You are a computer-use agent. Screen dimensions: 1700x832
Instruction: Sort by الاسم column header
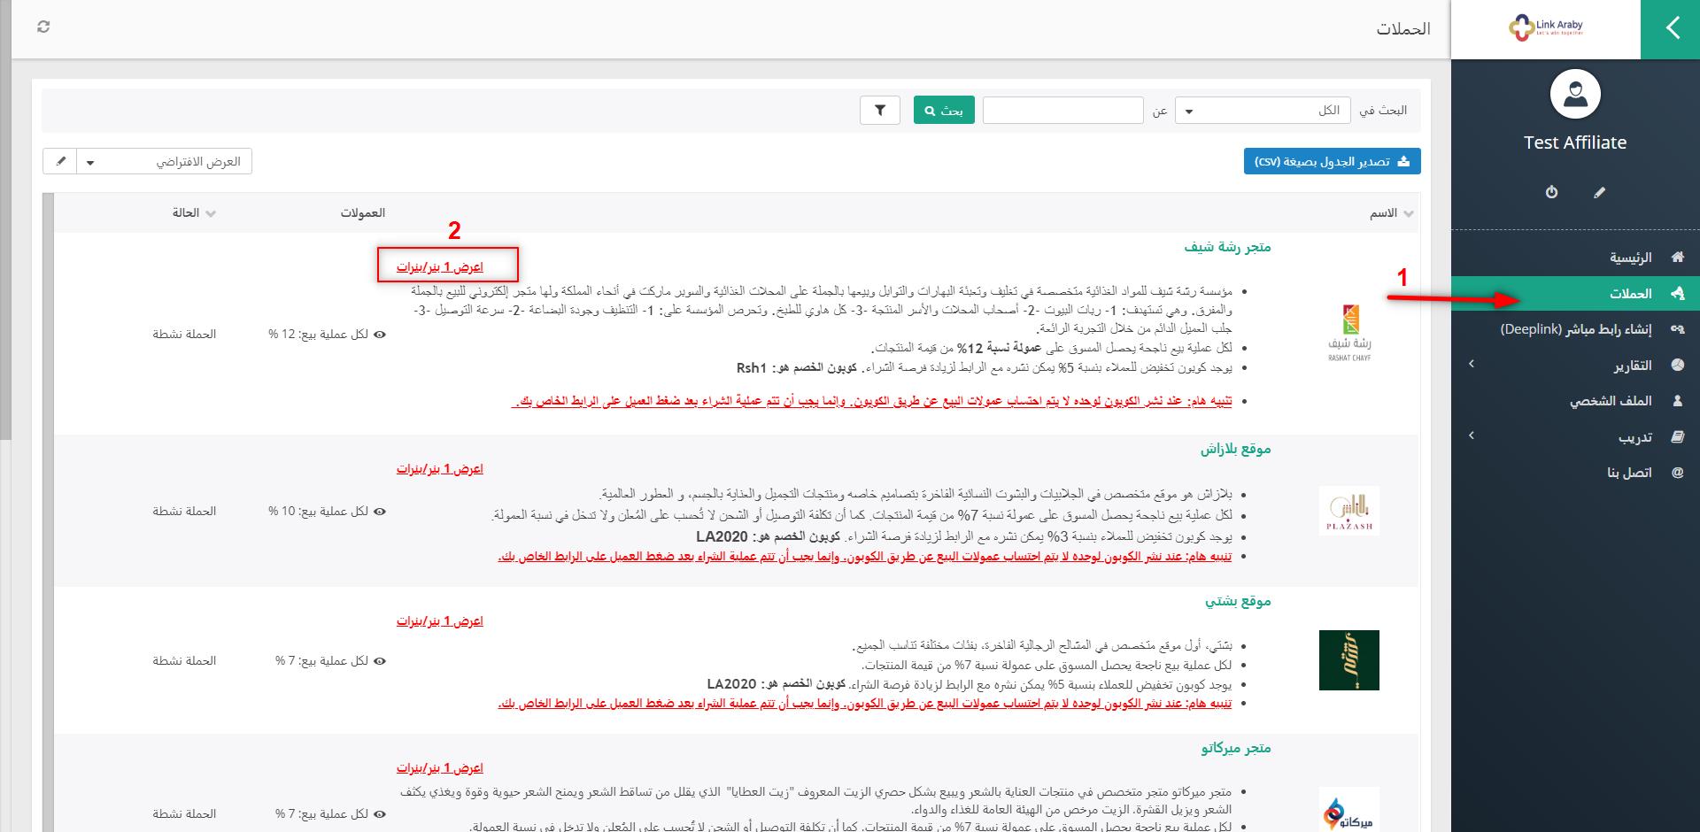click(x=1391, y=213)
